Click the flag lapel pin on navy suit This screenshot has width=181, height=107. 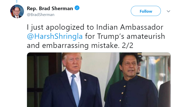[85, 80]
